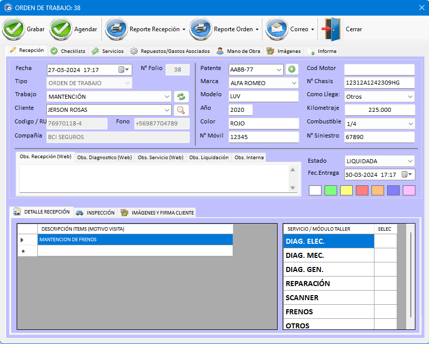The width and height of the screenshot is (429, 344).
Task: Click the green plus icon next to Patente
Action: point(292,70)
